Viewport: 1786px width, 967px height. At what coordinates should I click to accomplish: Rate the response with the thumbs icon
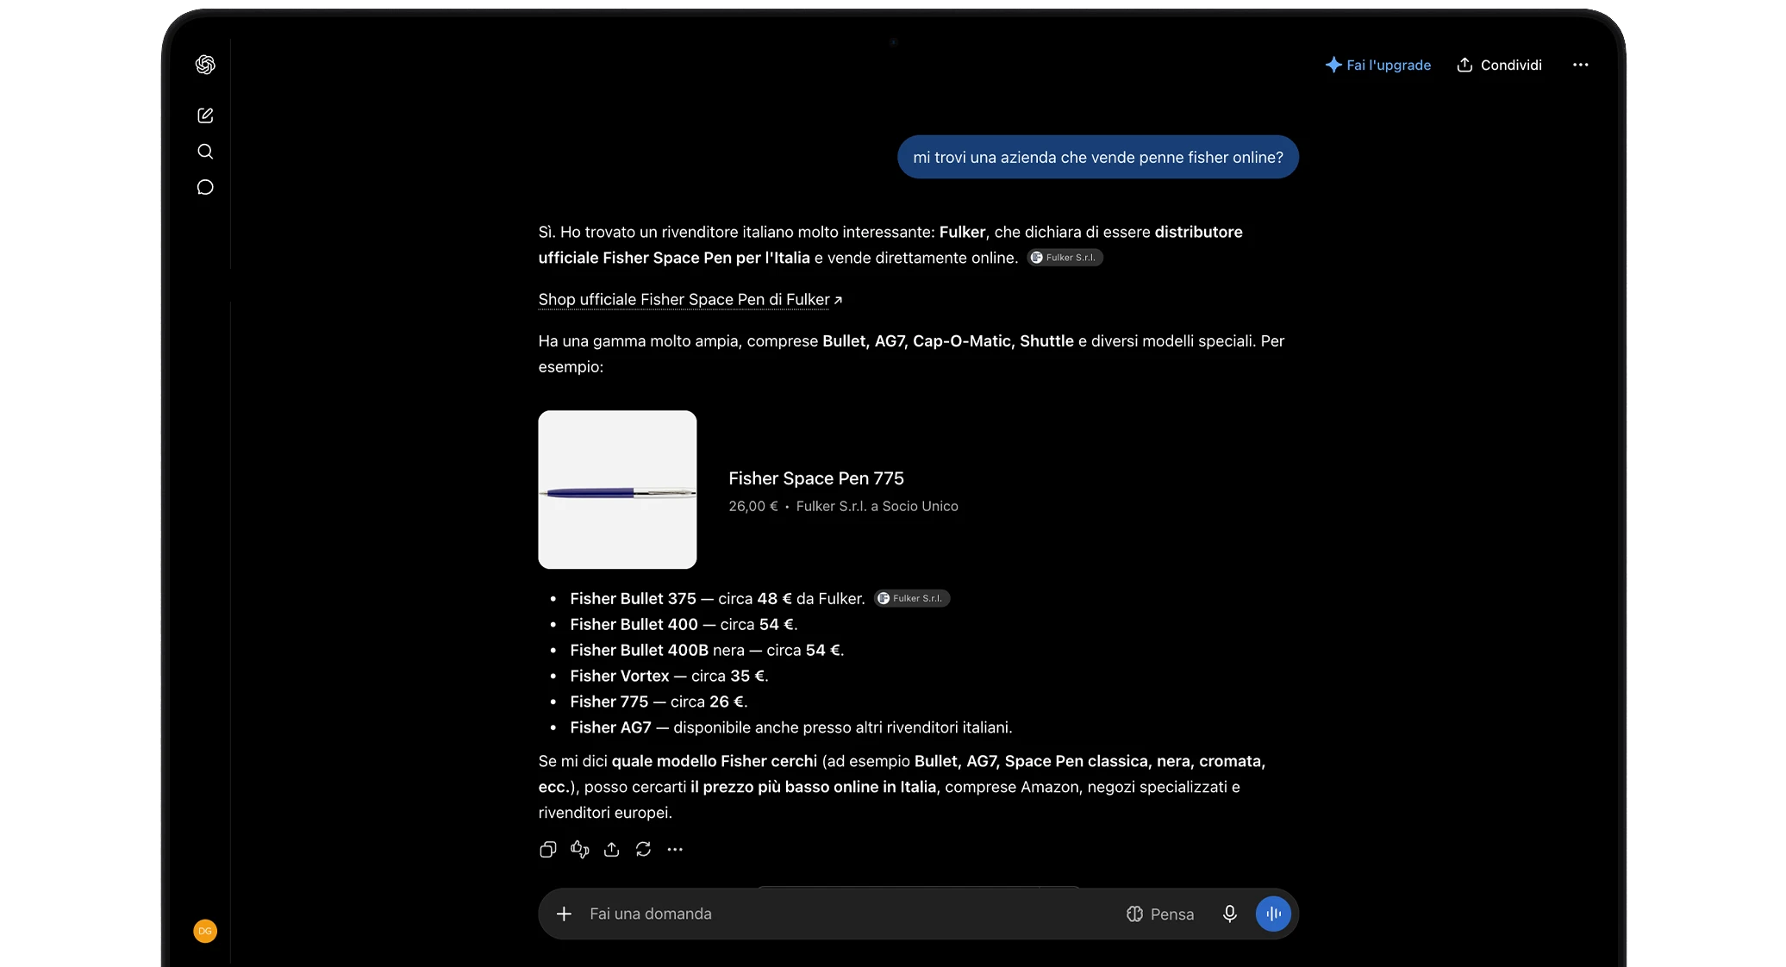click(x=580, y=850)
